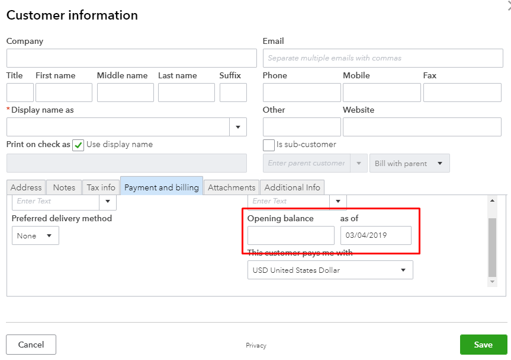Click the Middle name field
This screenshot has width=511, height=360.
click(x=125, y=93)
